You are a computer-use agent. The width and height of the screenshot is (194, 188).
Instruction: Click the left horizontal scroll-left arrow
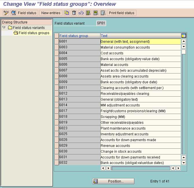(103, 168)
